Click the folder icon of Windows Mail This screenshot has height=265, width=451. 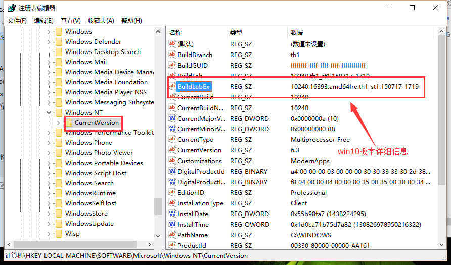pos(59,62)
